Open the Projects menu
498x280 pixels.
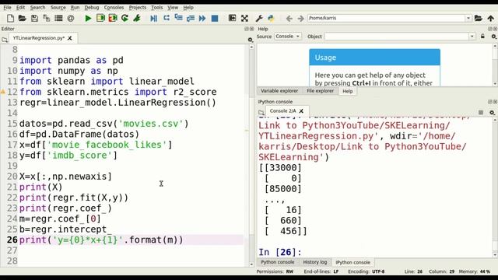tap(138, 7)
